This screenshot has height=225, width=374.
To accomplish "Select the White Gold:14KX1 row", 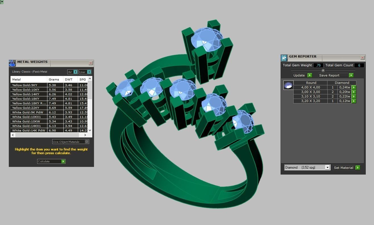I will pos(49,126).
